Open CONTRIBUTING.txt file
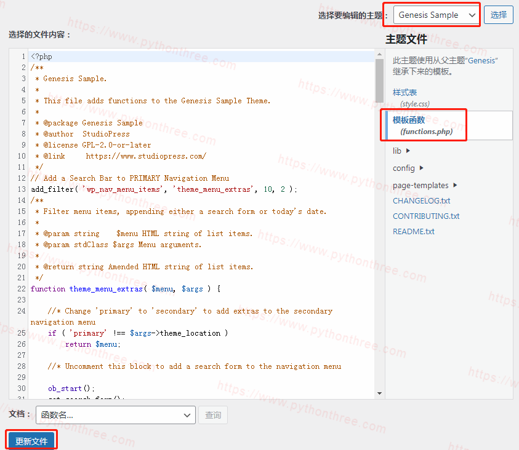519x450 pixels. coord(426,216)
